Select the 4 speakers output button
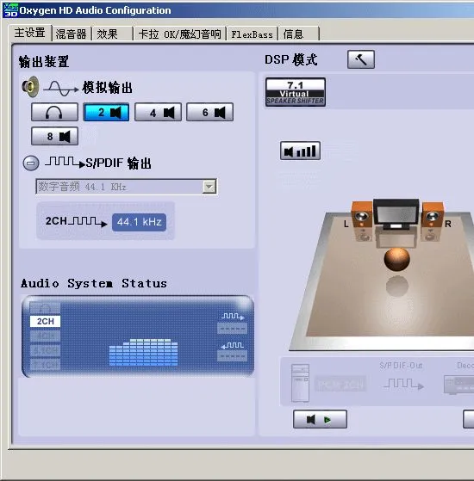This screenshot has width=474, height=481. [159, 112]
